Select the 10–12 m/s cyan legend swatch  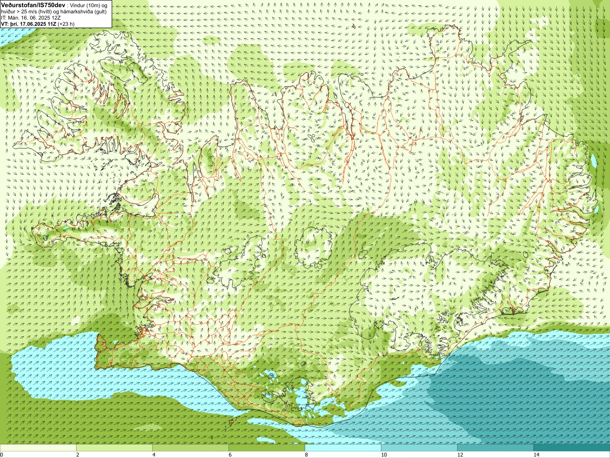tap(419, 448)
